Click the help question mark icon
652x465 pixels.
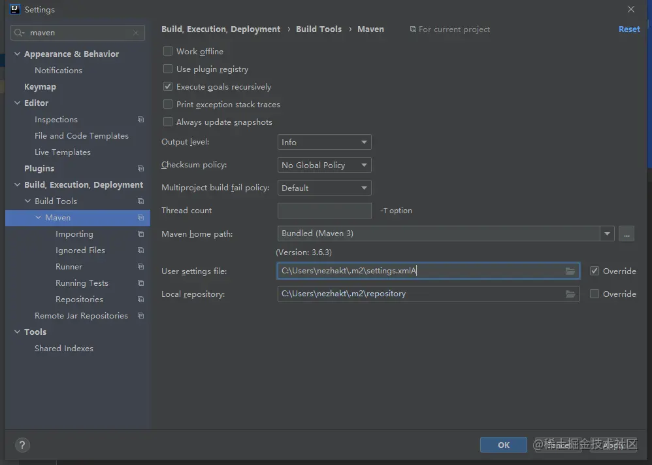(x=22, y=445)
